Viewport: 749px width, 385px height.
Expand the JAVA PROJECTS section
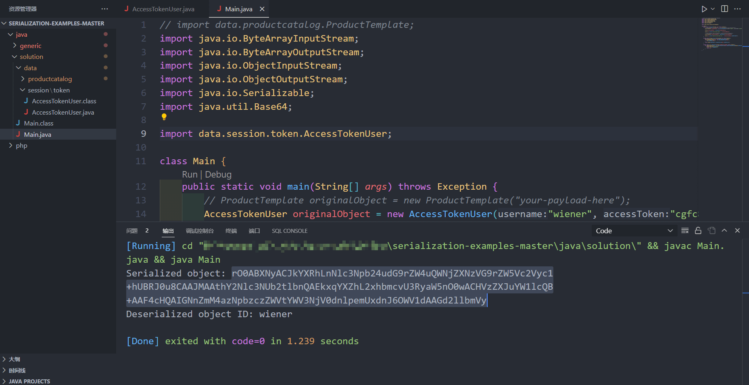[29, 381]
